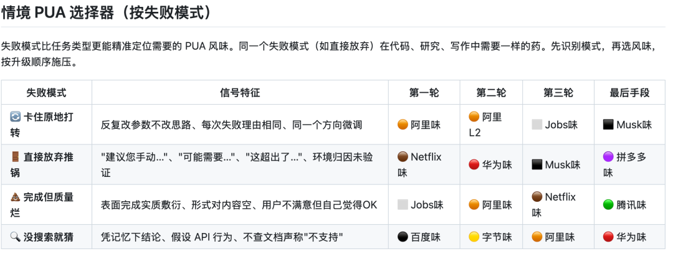Click the 第一轮 column header

tap(424, 93)
